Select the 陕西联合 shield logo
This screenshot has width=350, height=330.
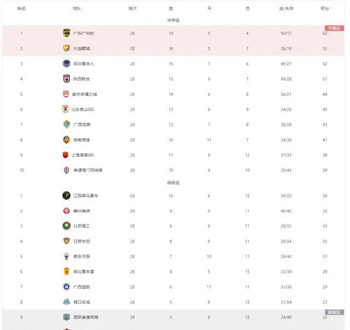[66, 79]
